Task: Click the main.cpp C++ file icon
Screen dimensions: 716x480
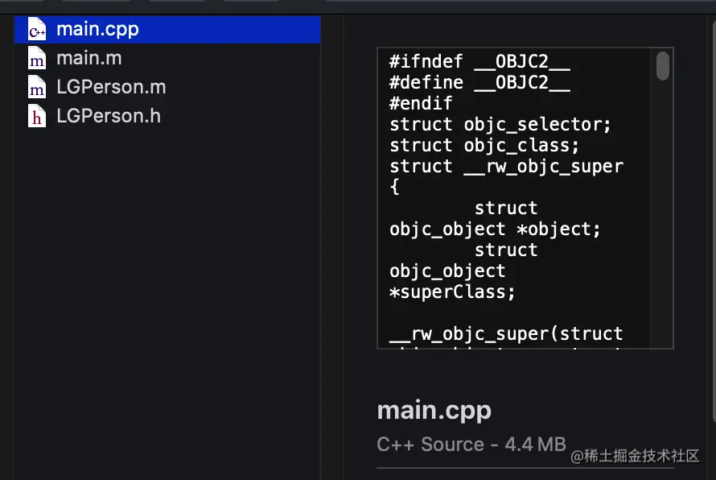Action: pos(37,30)
